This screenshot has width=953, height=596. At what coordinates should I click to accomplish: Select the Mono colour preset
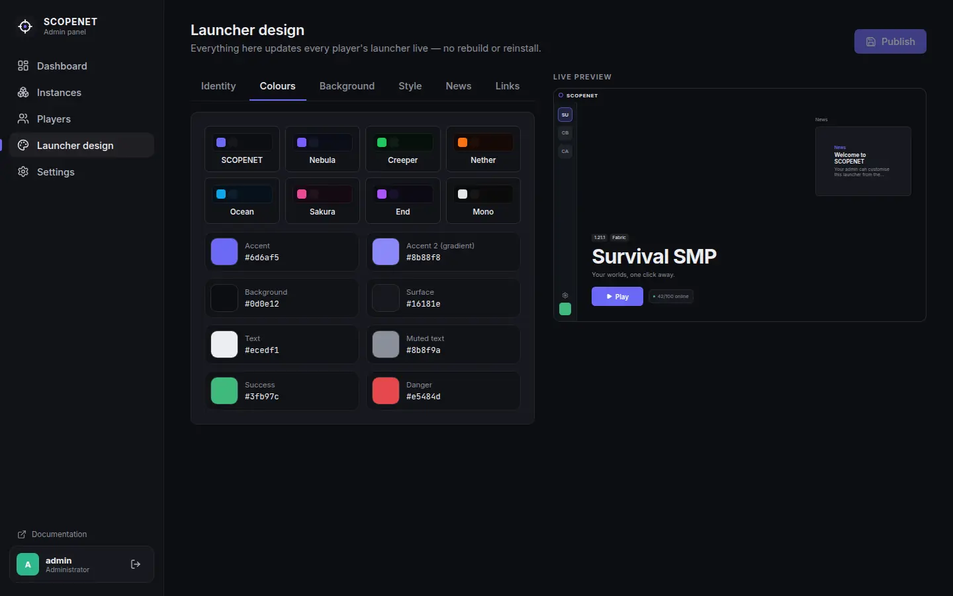[483, 201]
